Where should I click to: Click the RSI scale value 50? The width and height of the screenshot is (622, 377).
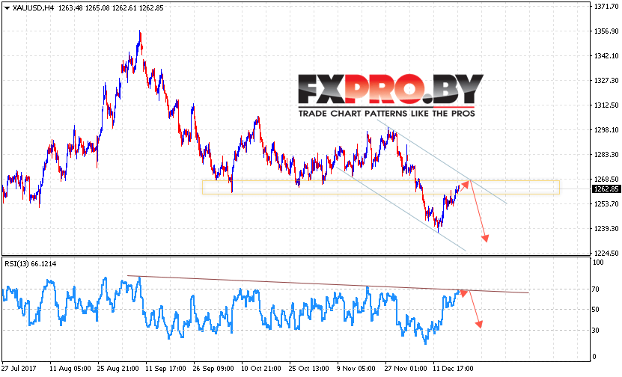click(595, 309)
